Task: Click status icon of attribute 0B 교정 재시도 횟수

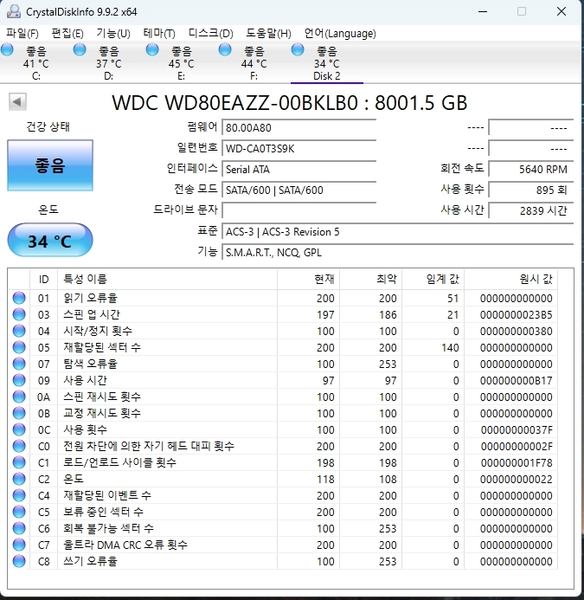Action: (x=19, y=413)
